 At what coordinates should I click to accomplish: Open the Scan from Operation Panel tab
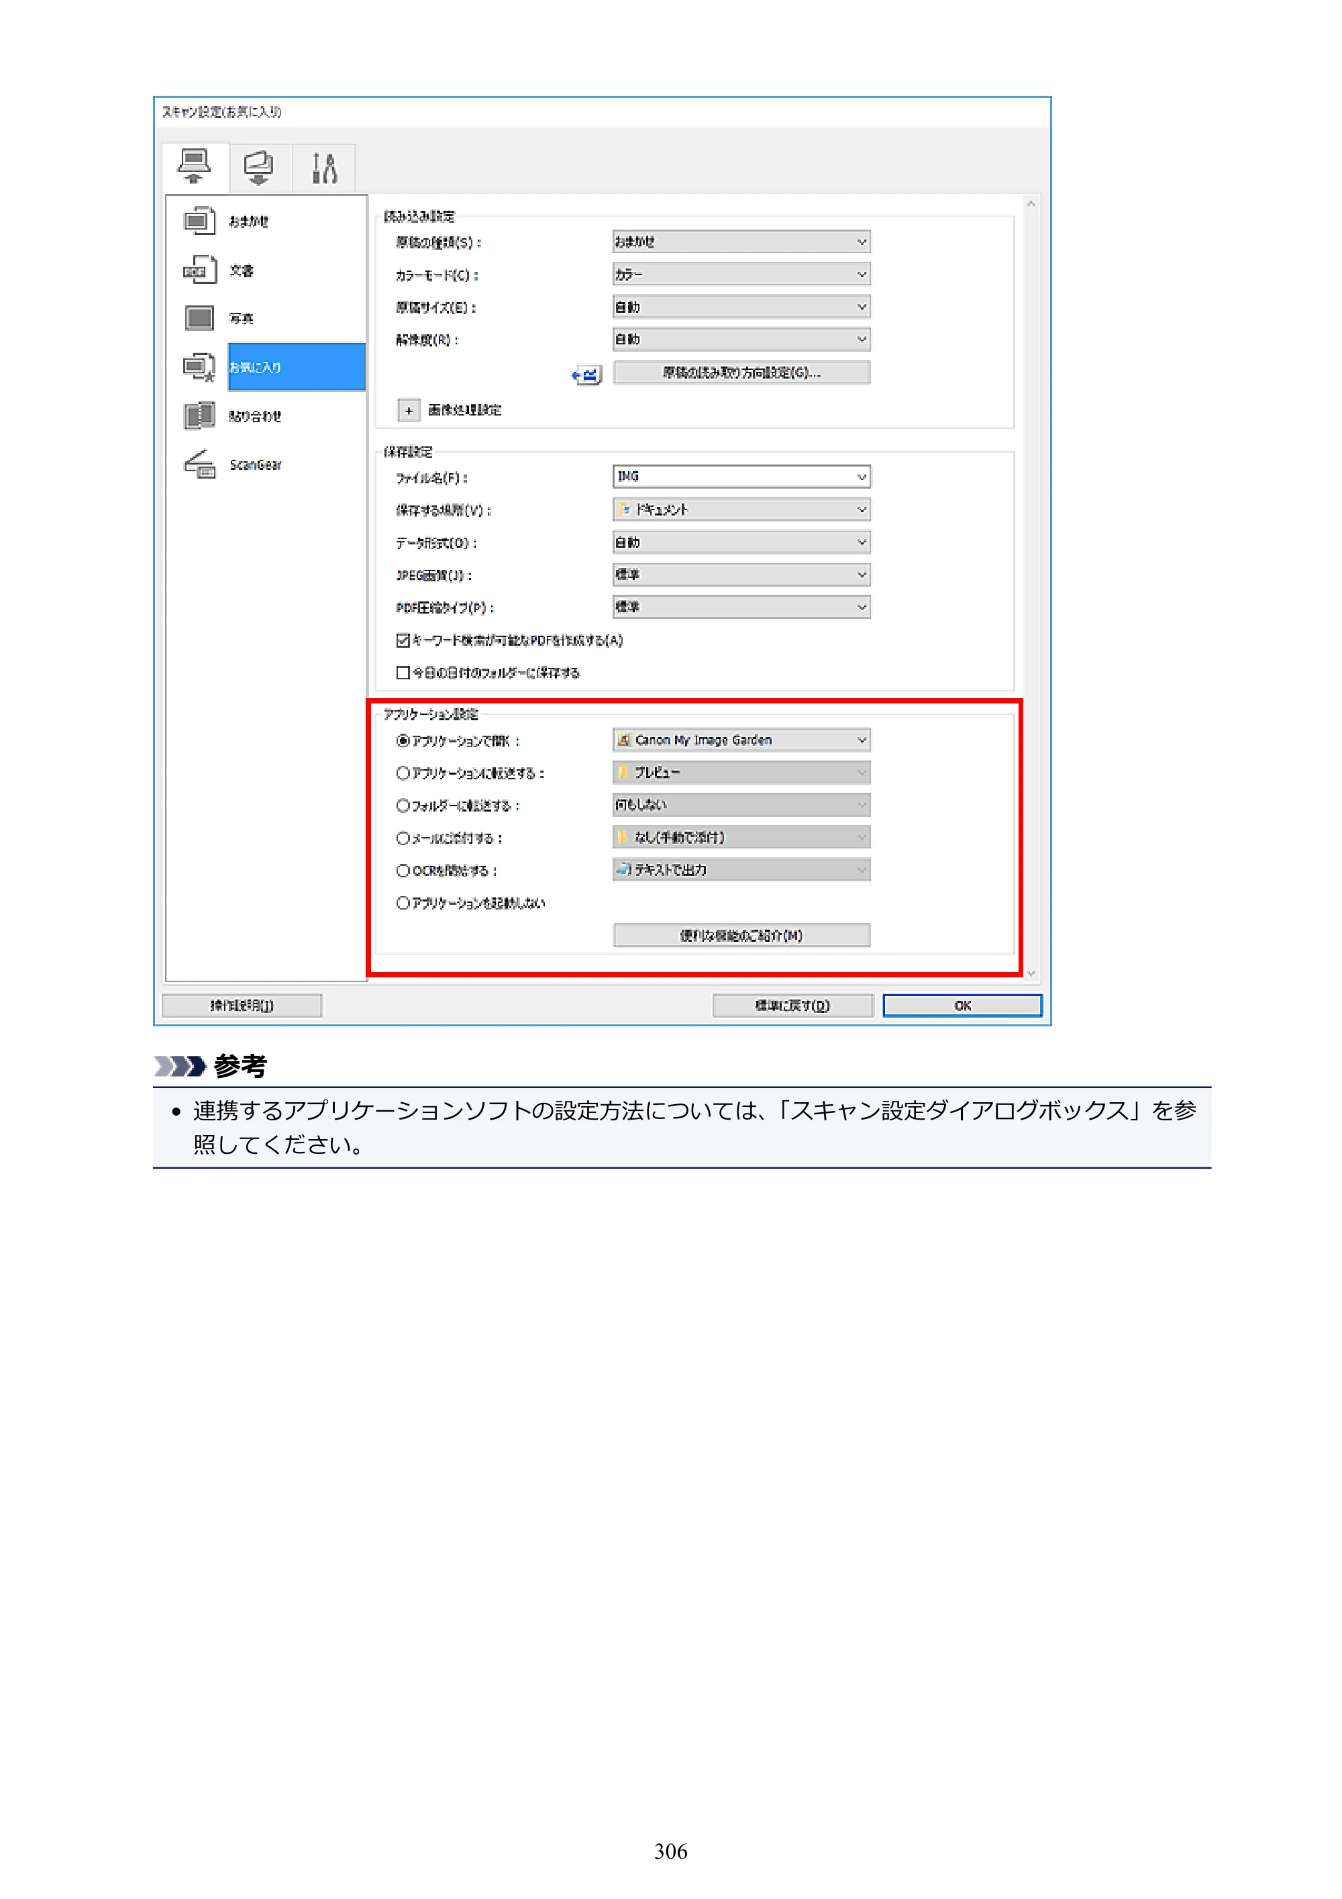tap(259, 167)
